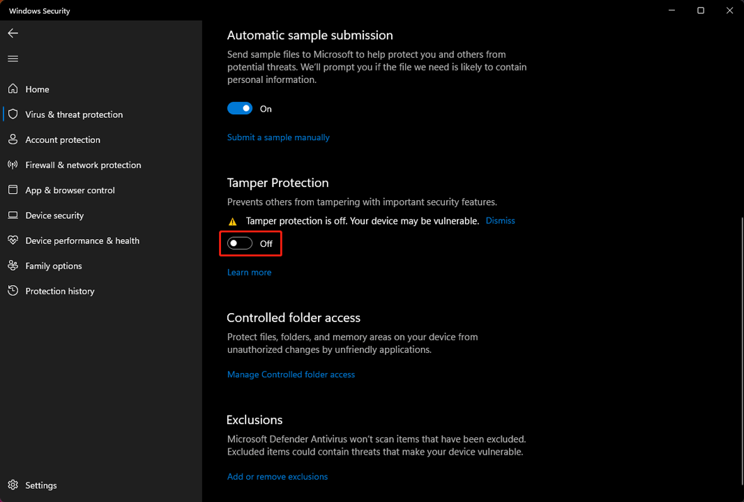Click the Settings gear icon

pos(13,485)
